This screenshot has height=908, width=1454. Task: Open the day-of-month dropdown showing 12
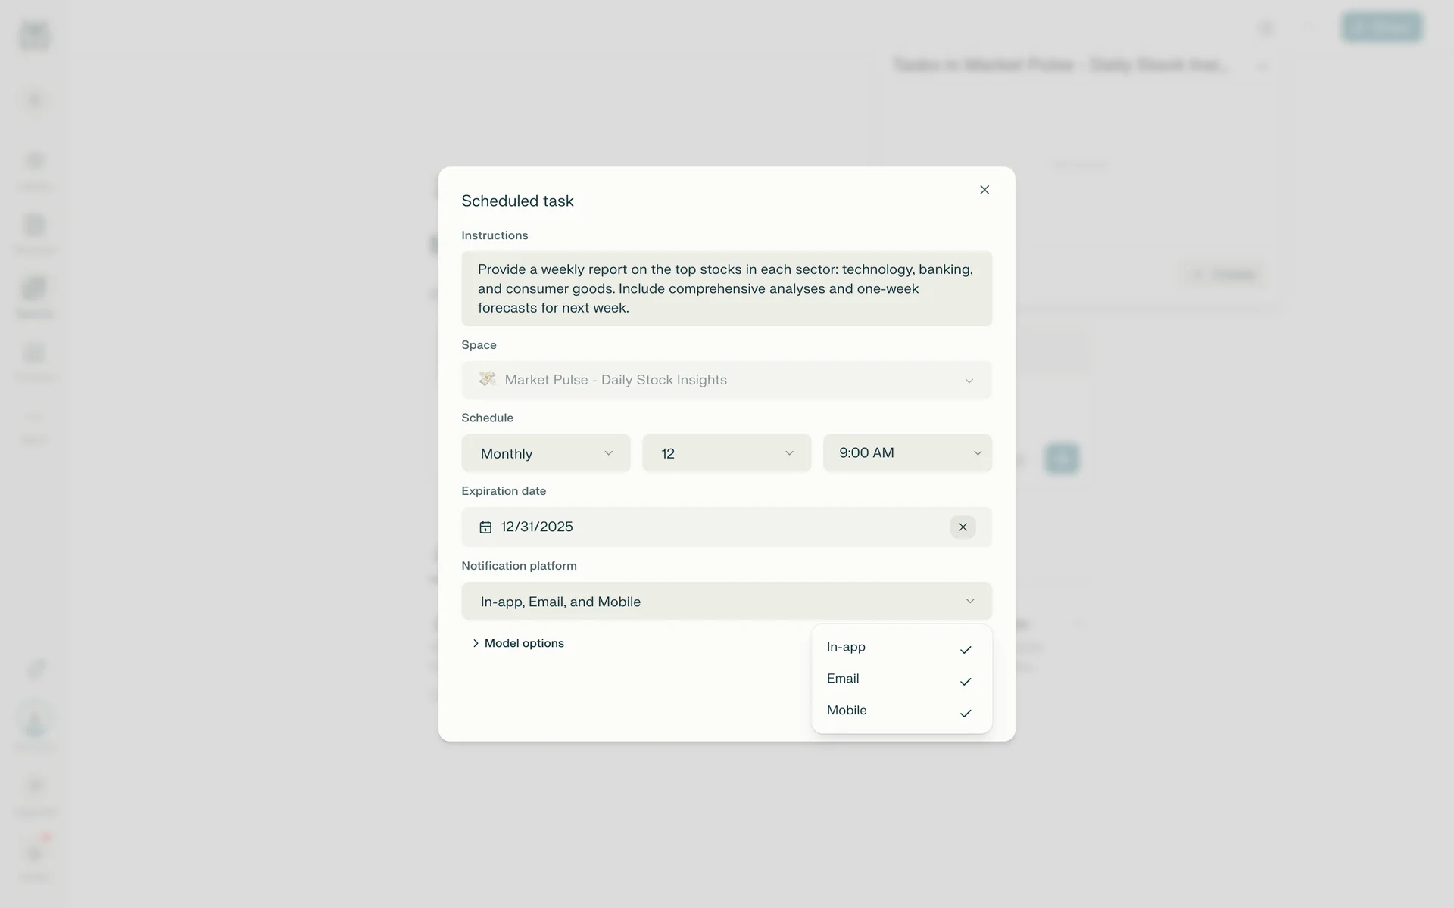coord(726,453)
